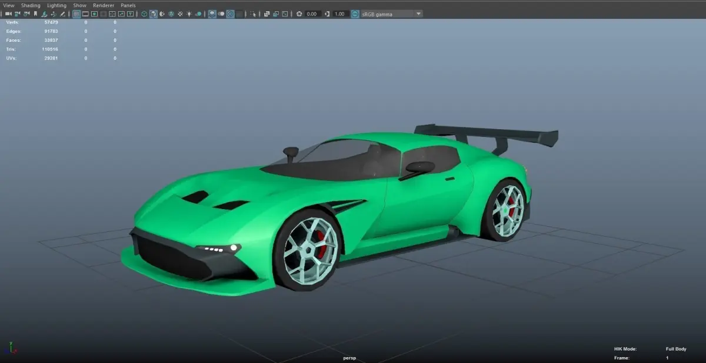Toggle the Safe Title overlay
The height and width of the screenshot is (363, 706).
click(130, 14)
